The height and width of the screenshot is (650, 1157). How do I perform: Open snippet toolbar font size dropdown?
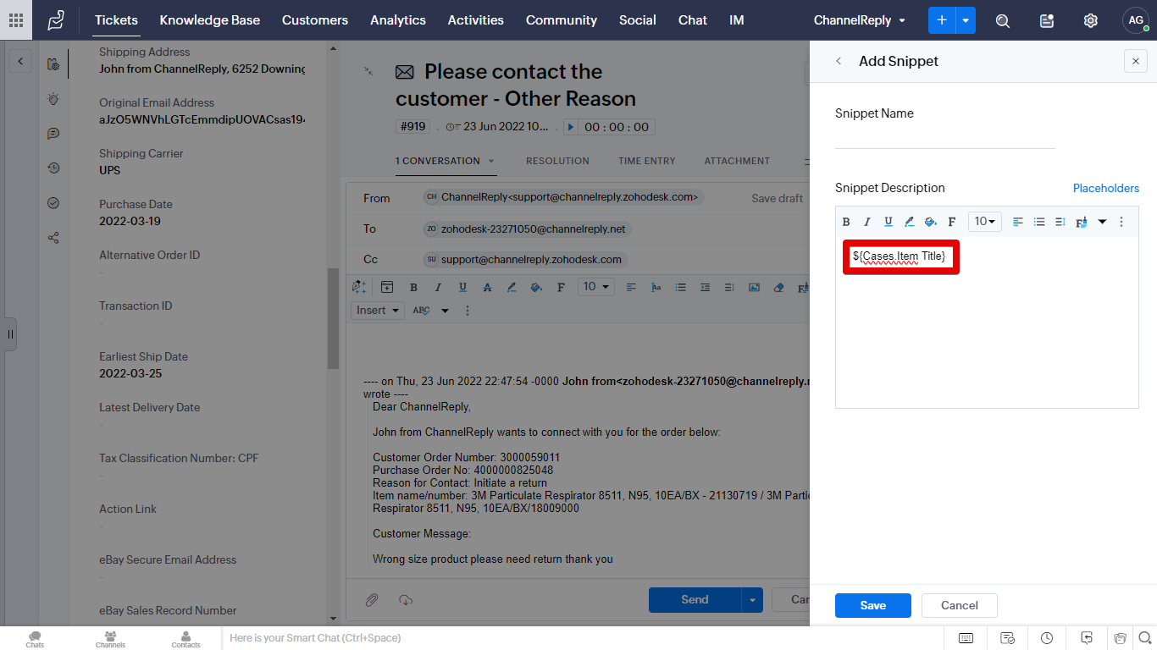985,222
